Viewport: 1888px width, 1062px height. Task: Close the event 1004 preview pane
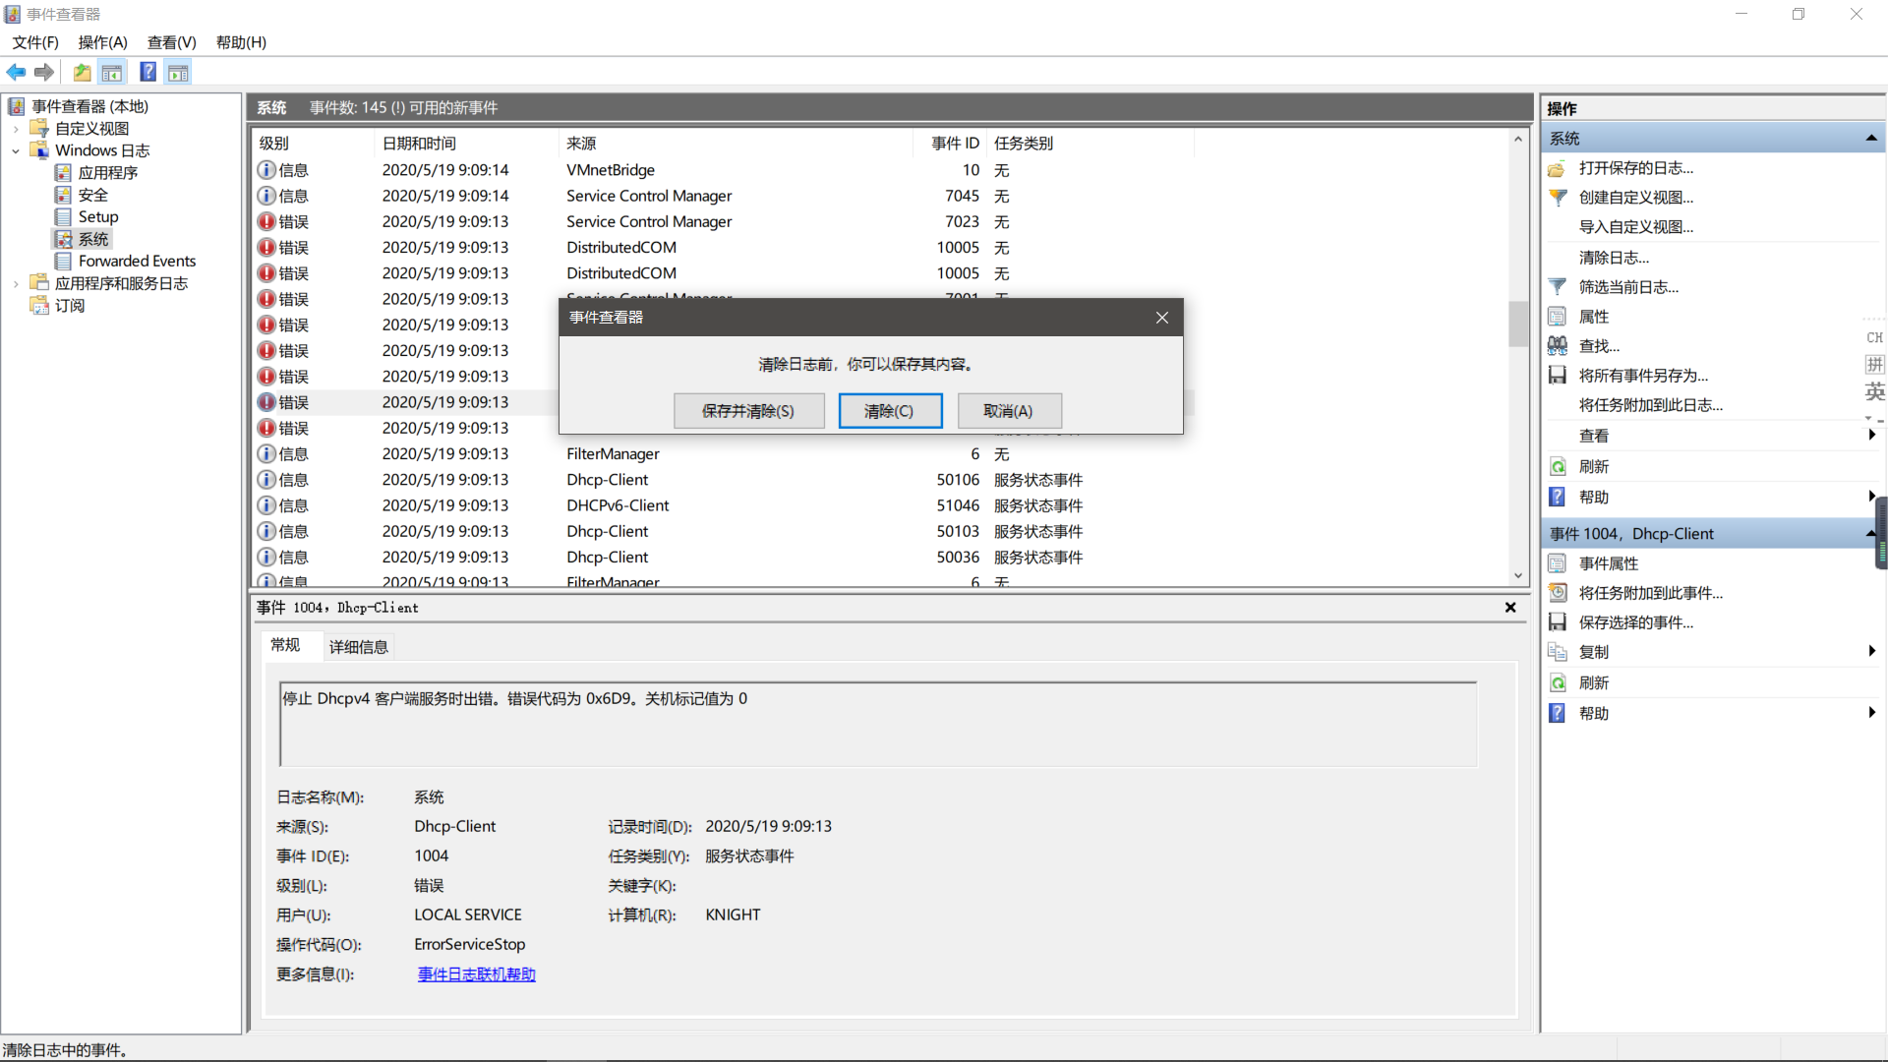[1510, 608]
